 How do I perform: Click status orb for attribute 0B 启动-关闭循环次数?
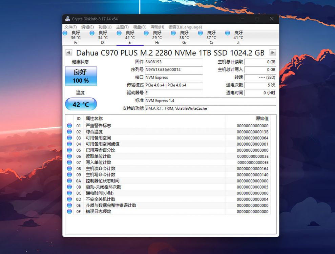[69, 187]
